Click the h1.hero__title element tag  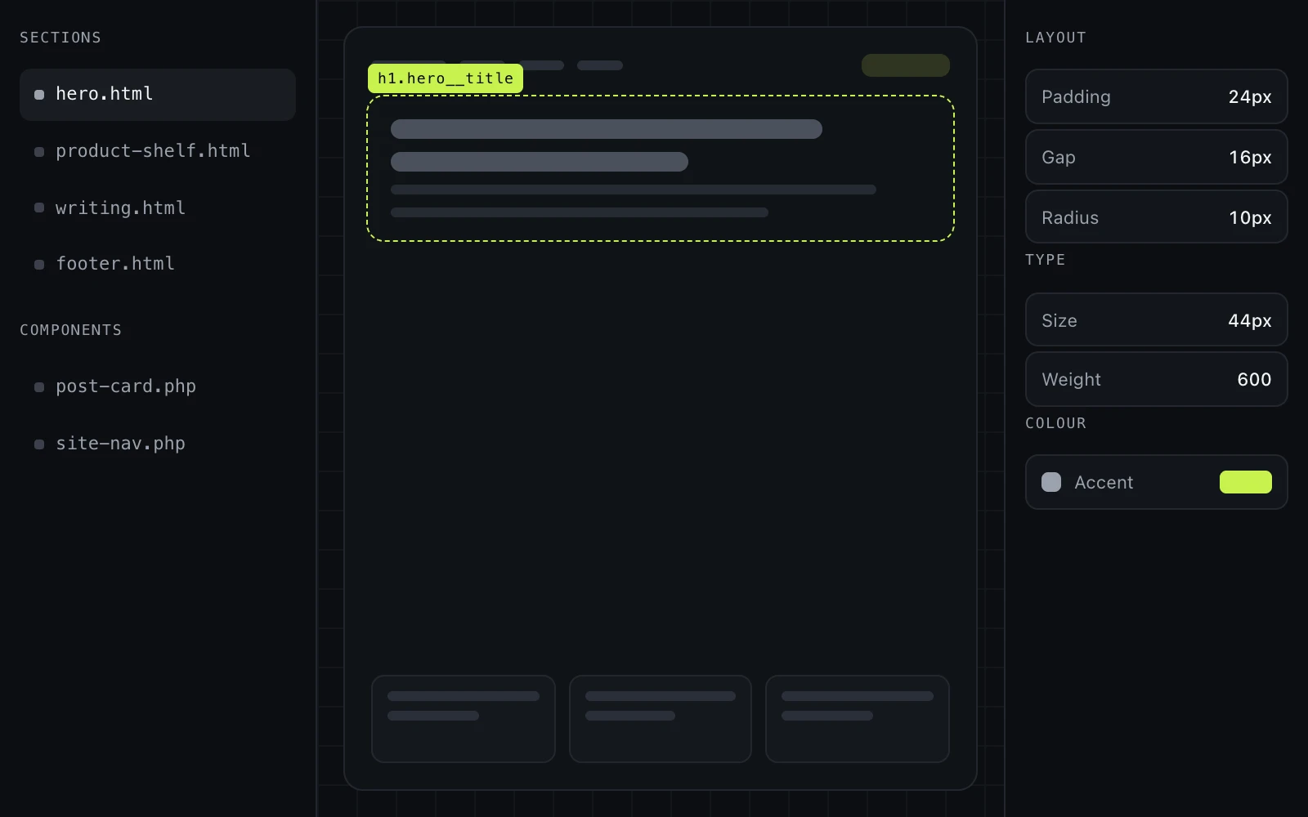pos(446,78)
